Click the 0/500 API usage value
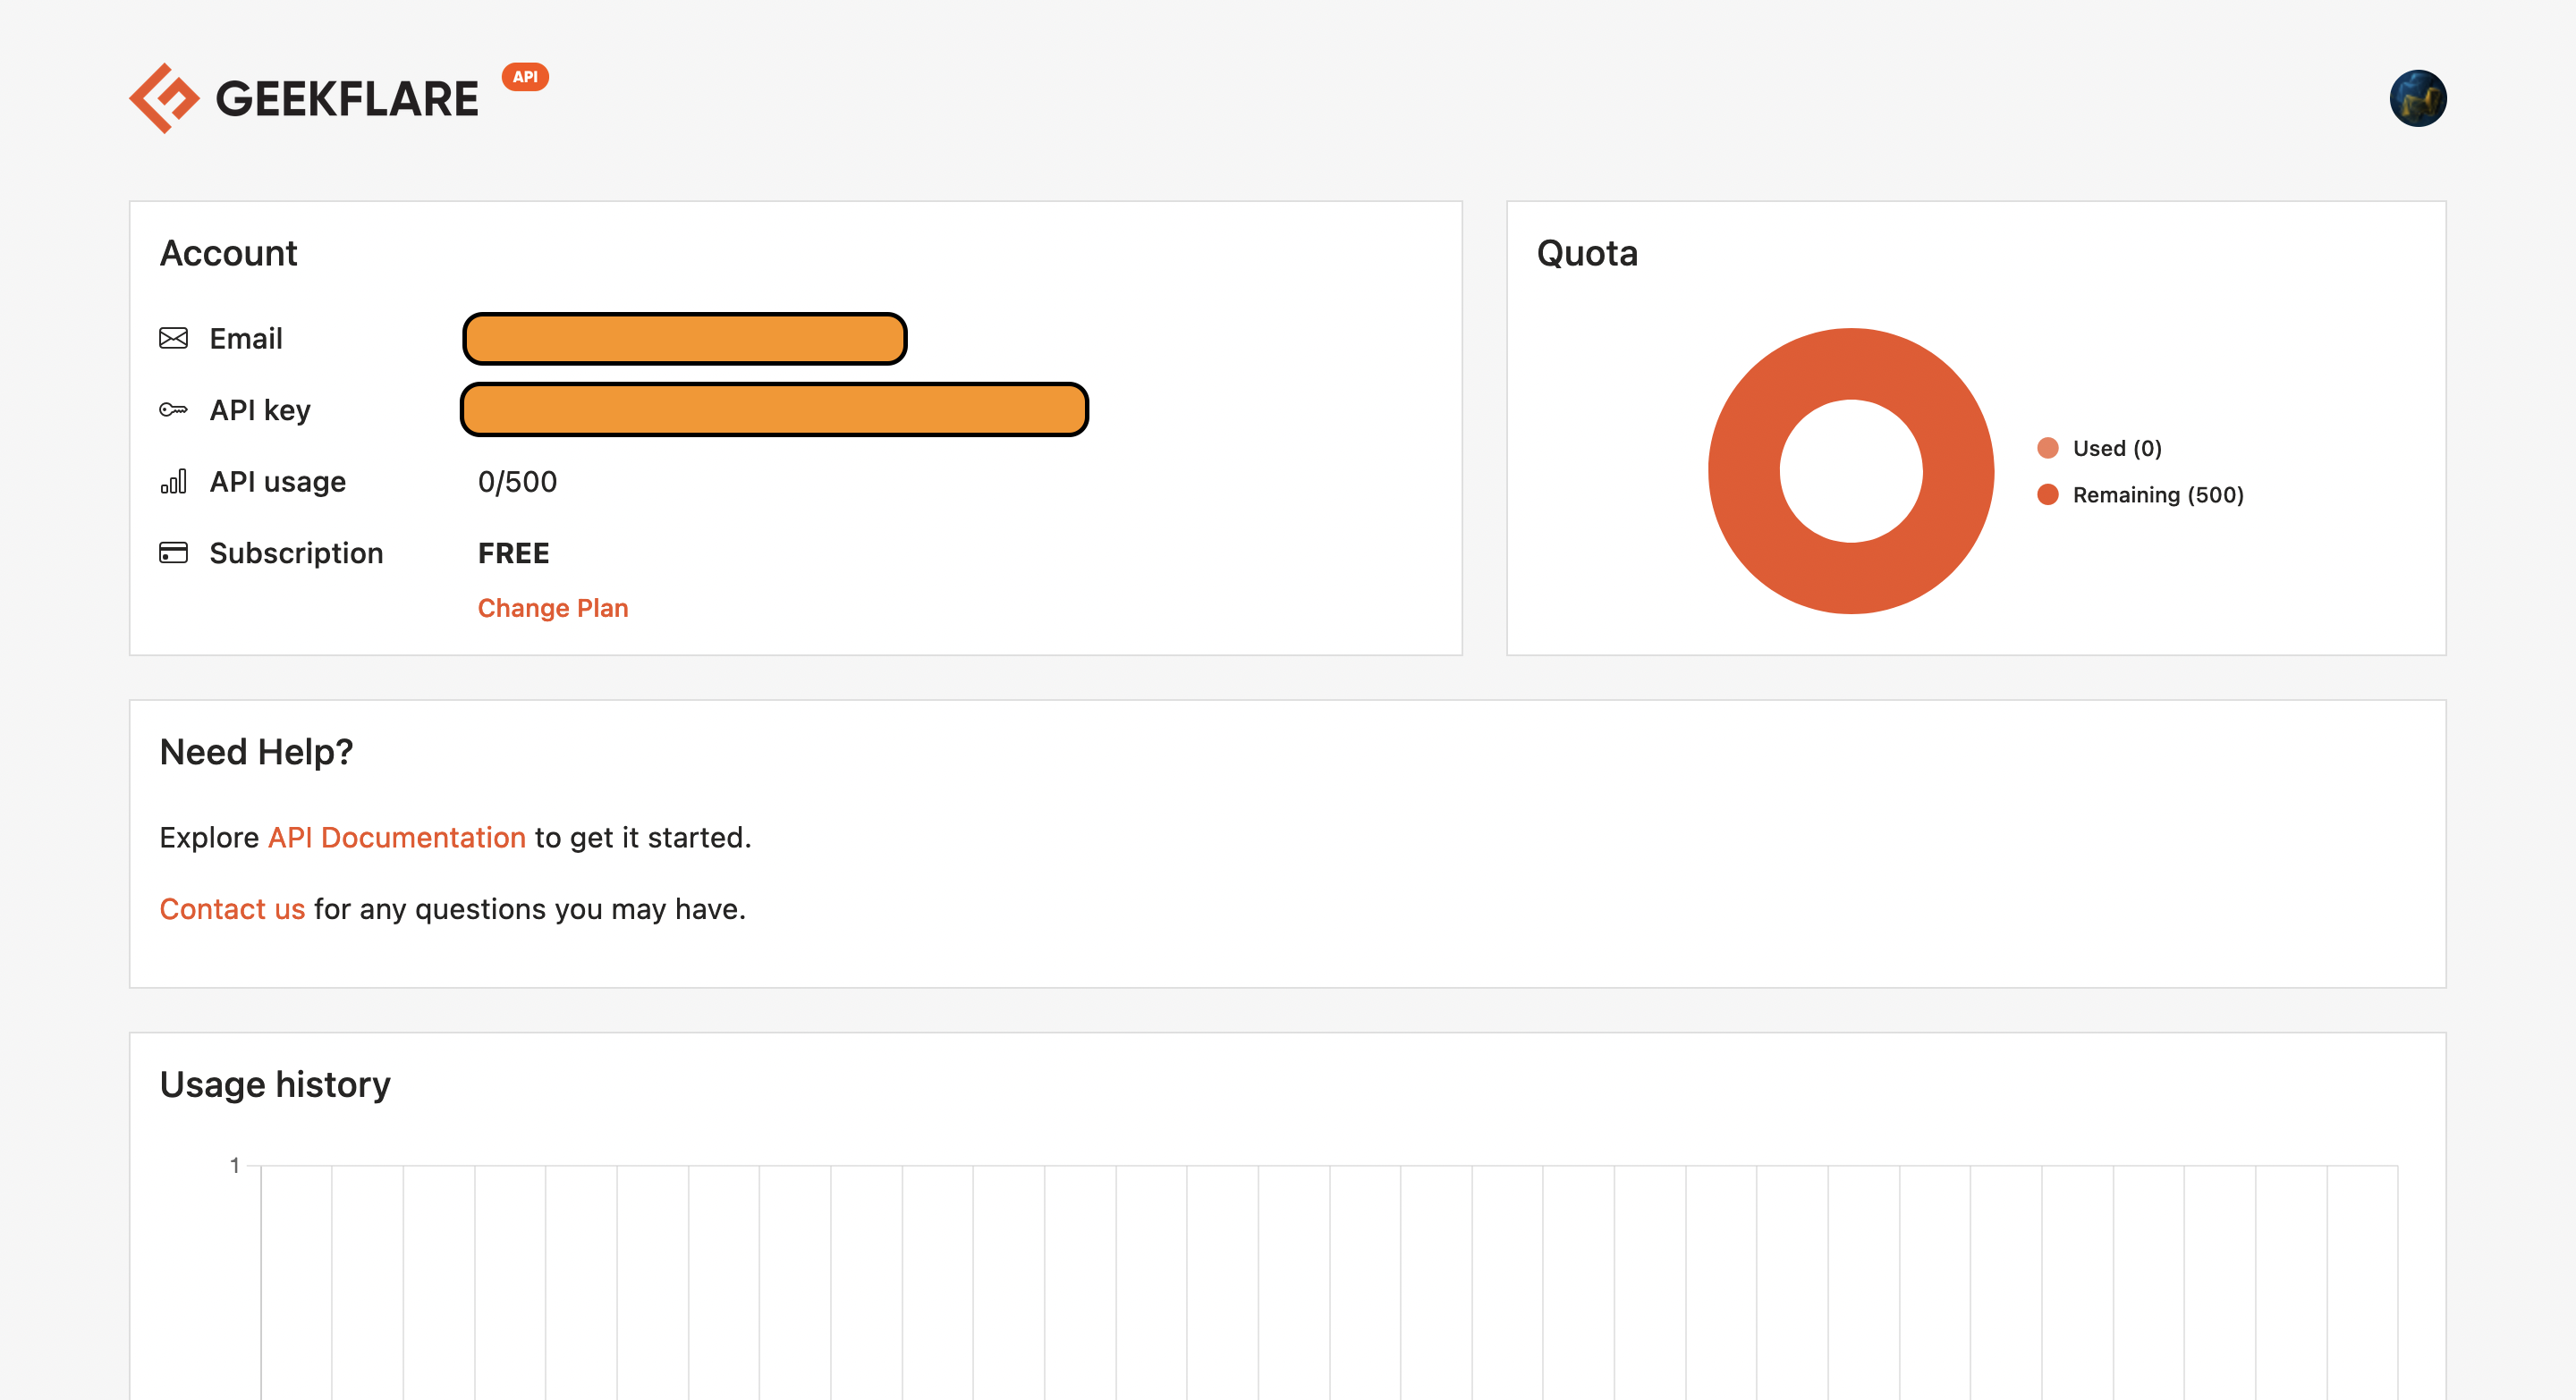2576x1400 pixels. (517, 482)
